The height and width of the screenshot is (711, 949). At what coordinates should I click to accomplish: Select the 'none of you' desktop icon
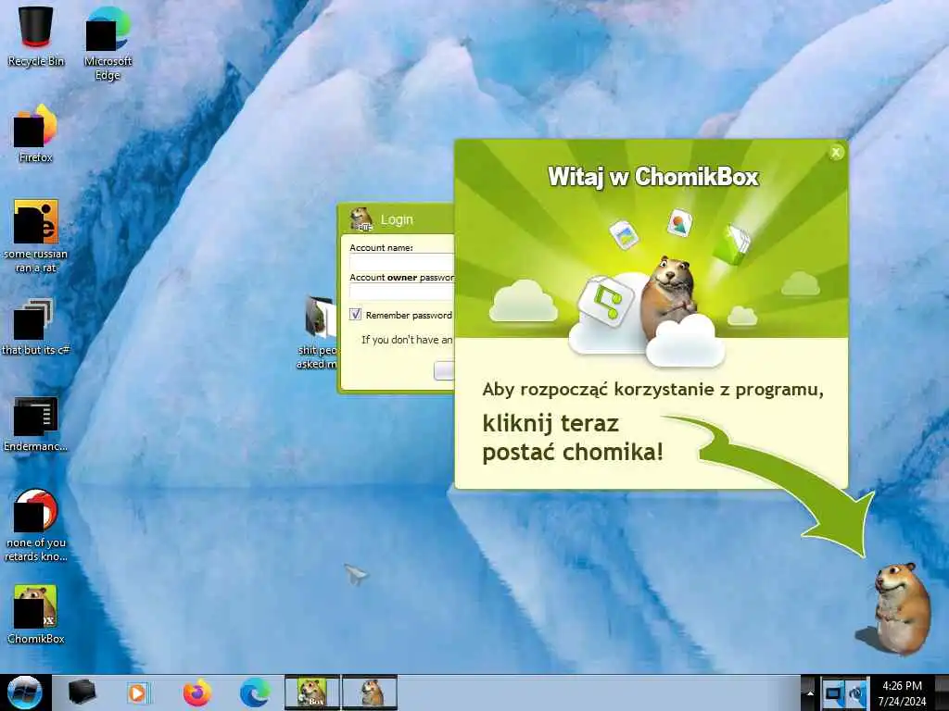point(36,525)
